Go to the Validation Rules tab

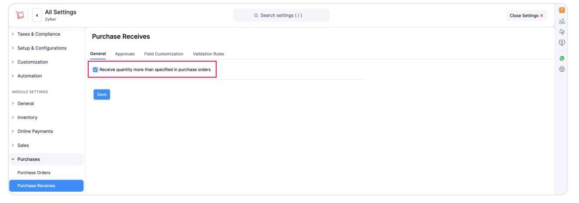[208, 54]
